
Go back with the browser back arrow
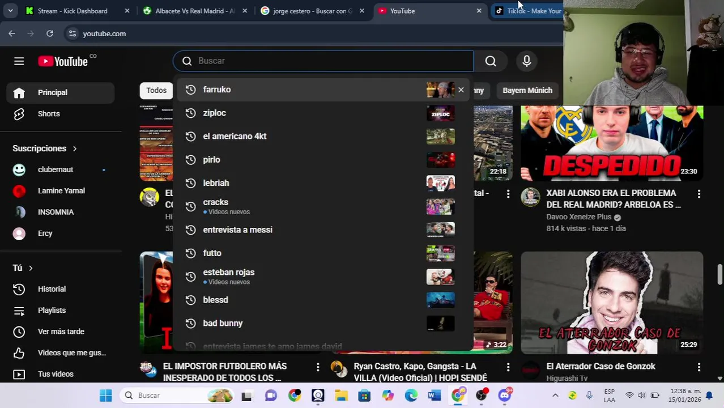(x=12, y=33)
